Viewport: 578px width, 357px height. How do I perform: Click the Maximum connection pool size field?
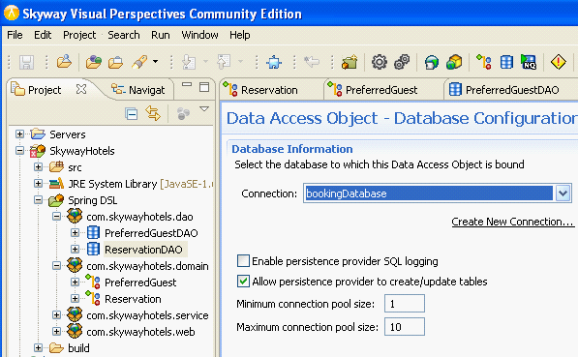click(x=405, y=327)
